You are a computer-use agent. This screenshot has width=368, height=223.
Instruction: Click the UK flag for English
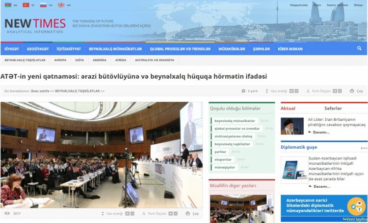pos(61,5)
